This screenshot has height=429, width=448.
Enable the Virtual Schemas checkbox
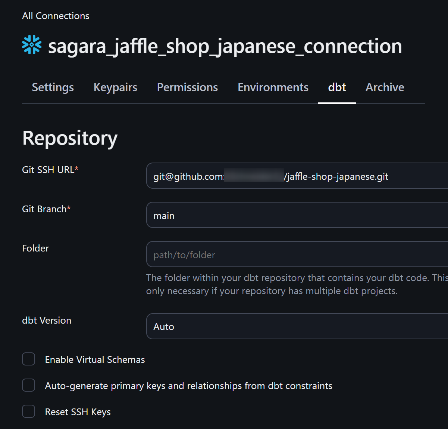[29, 359]
